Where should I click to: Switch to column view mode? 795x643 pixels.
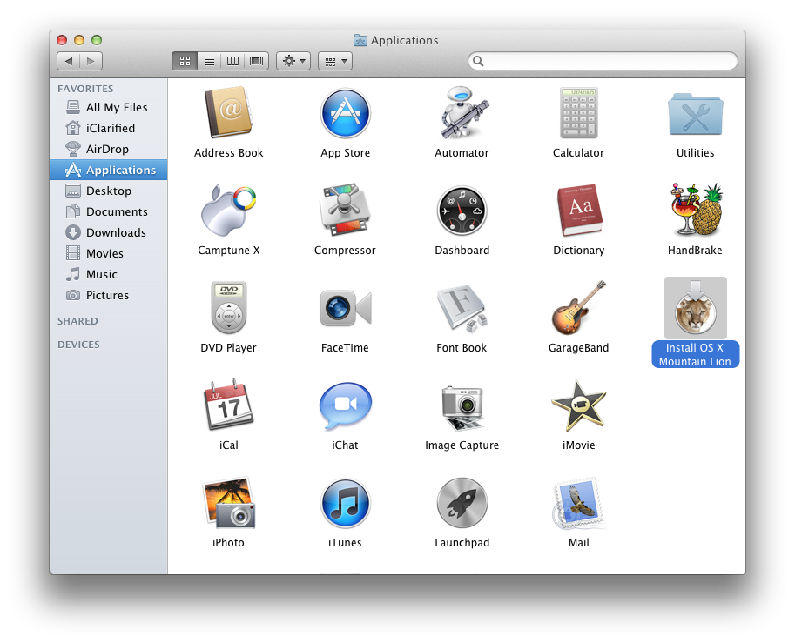[x=232, y=61]
